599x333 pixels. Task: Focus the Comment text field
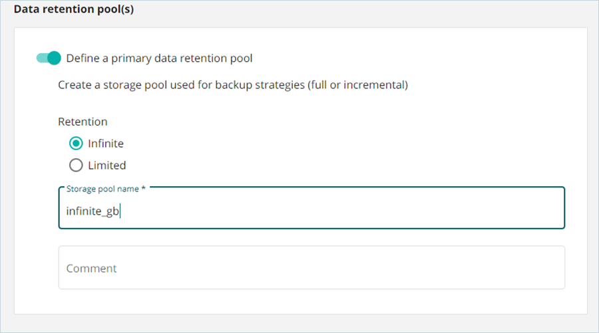(311, 268)
